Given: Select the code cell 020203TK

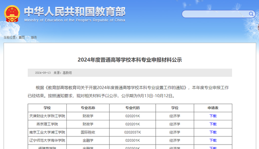Looking at the screenshot, I should pyautogui.click(x=132, y=132).
